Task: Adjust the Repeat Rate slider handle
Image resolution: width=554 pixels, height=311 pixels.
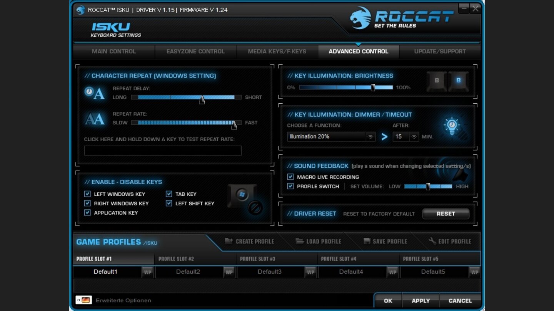Action: point(234,125)
